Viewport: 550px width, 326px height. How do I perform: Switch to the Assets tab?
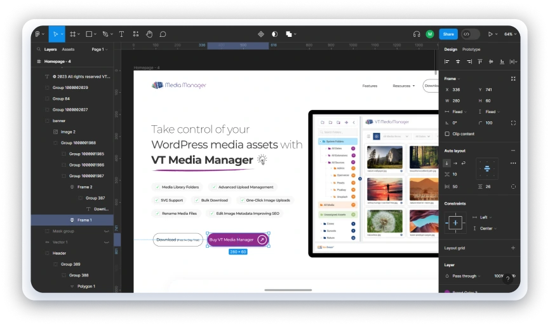[x=68, y=49]
